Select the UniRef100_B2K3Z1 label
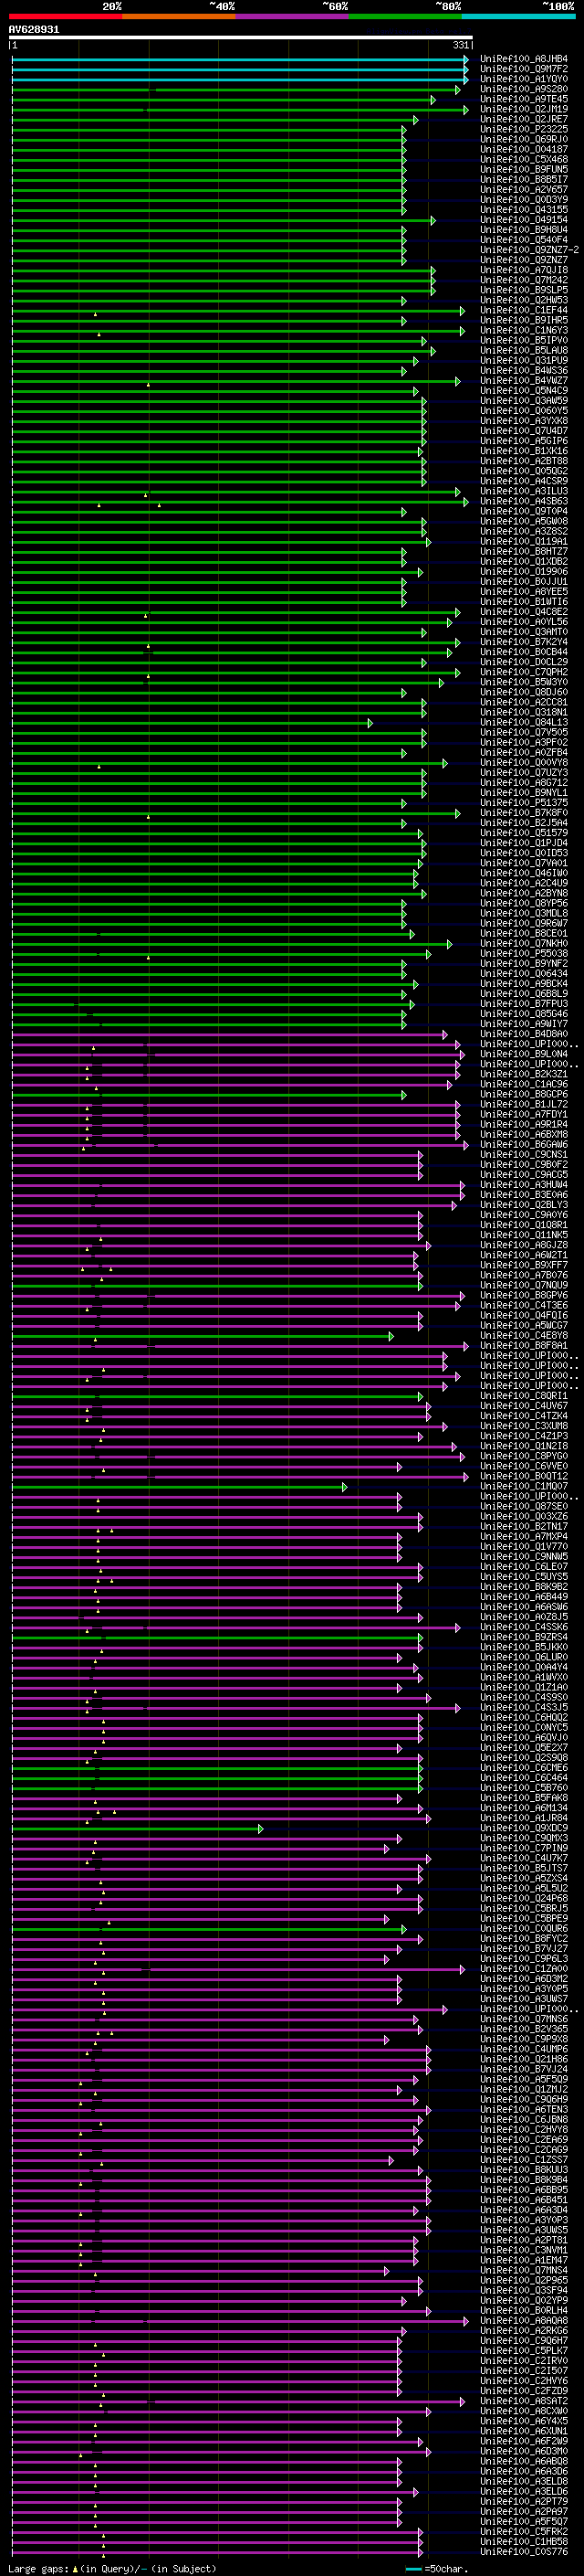The width and height of the screenshot is (584, 2576). pyautogui.click(x=523, y=1074)
